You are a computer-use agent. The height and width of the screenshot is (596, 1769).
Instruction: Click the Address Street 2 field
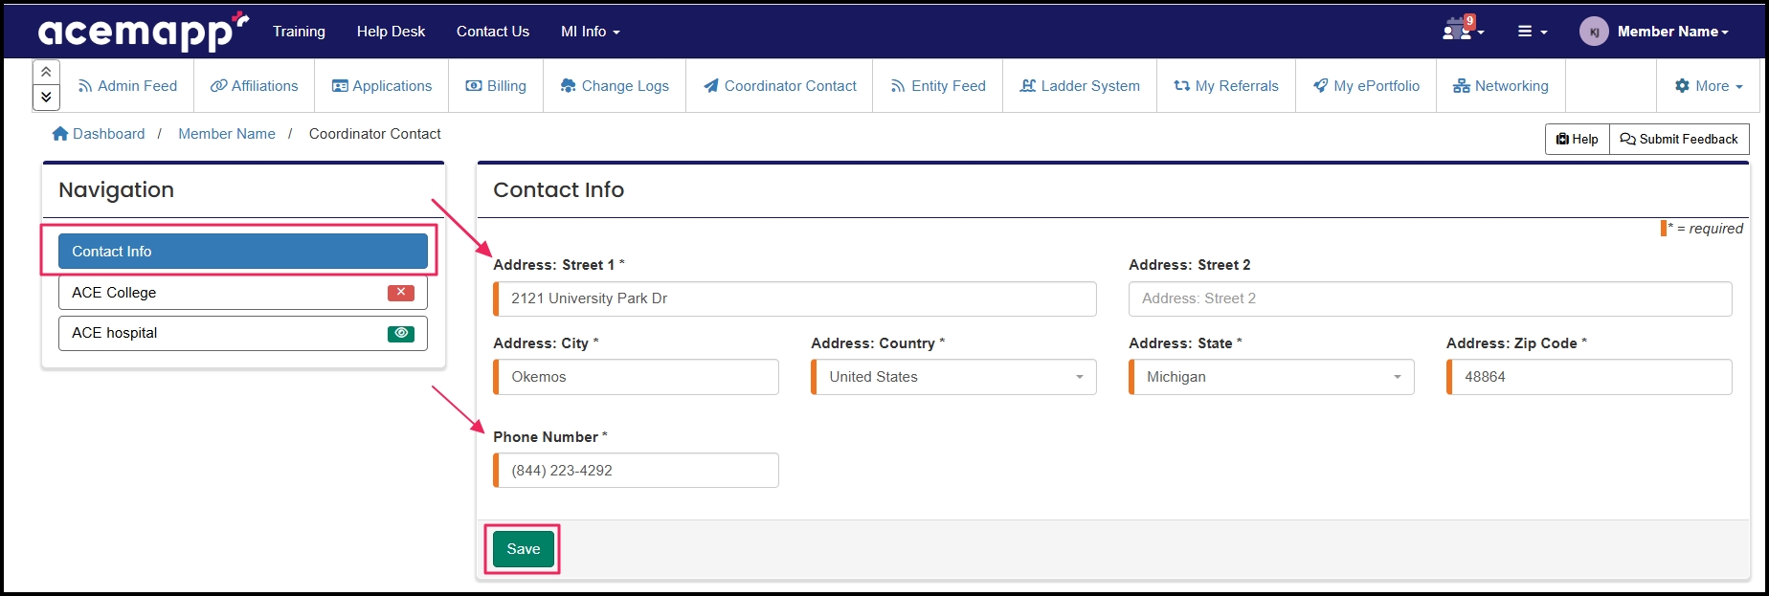tap(1430, 298)
